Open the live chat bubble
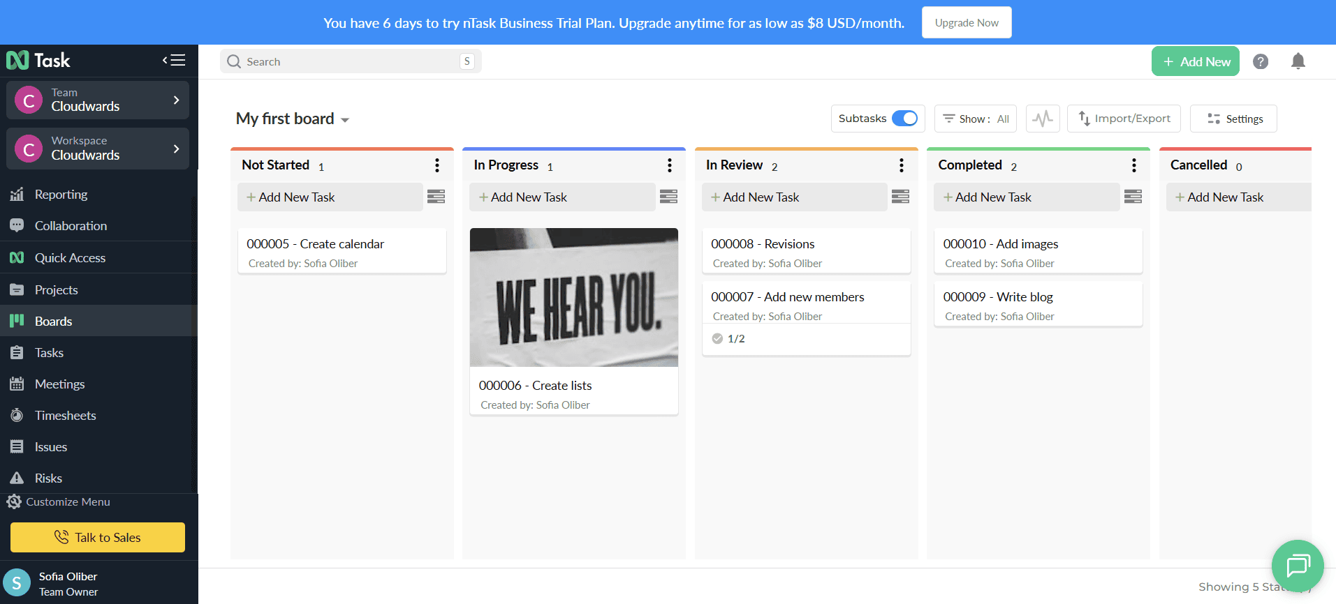The width and height of the screenshot is (1336, 604). point(1297,566)
